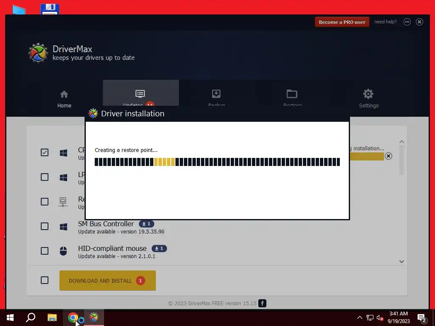This screenshot has width=435, height=326.
Task: Click the need help? link
Action: point(385,22)
